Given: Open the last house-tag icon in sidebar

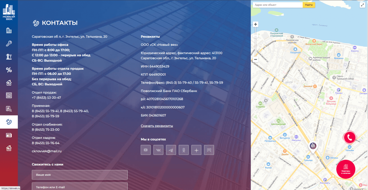Looking at the screenshot, I should [9, 148].
